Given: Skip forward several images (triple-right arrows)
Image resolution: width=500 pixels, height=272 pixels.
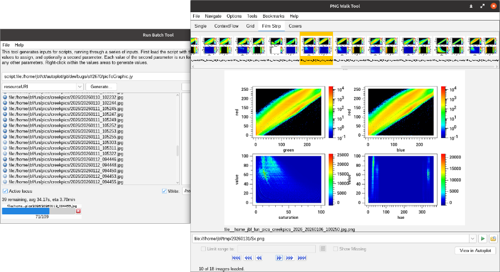Looking at the screenshot, I should (x=290, y=258).
